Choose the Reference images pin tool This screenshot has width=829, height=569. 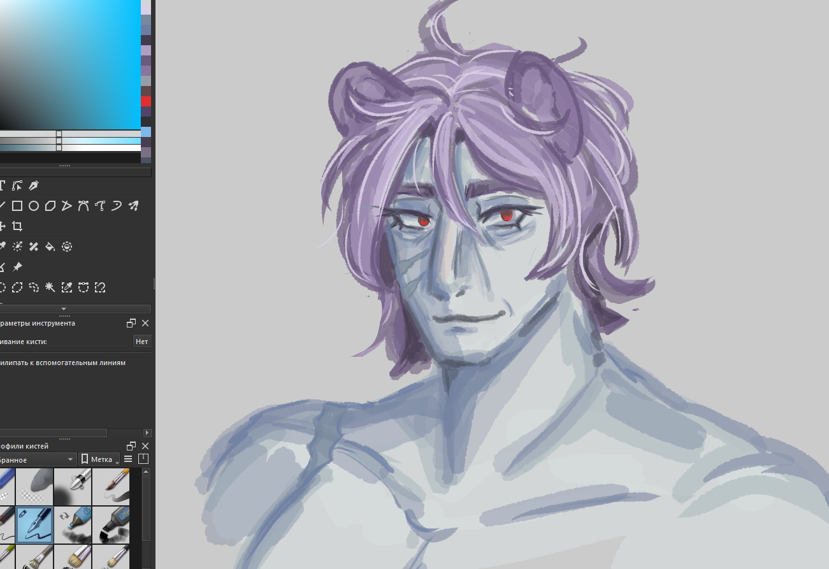(x=17, y=267)
